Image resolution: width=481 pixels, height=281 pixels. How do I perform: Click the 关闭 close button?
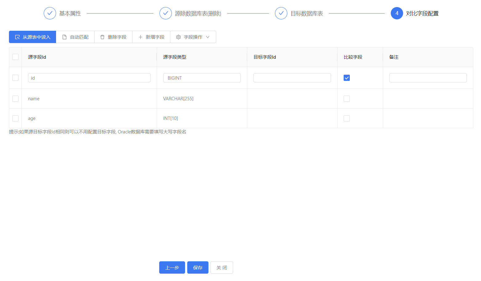point(222,267)
